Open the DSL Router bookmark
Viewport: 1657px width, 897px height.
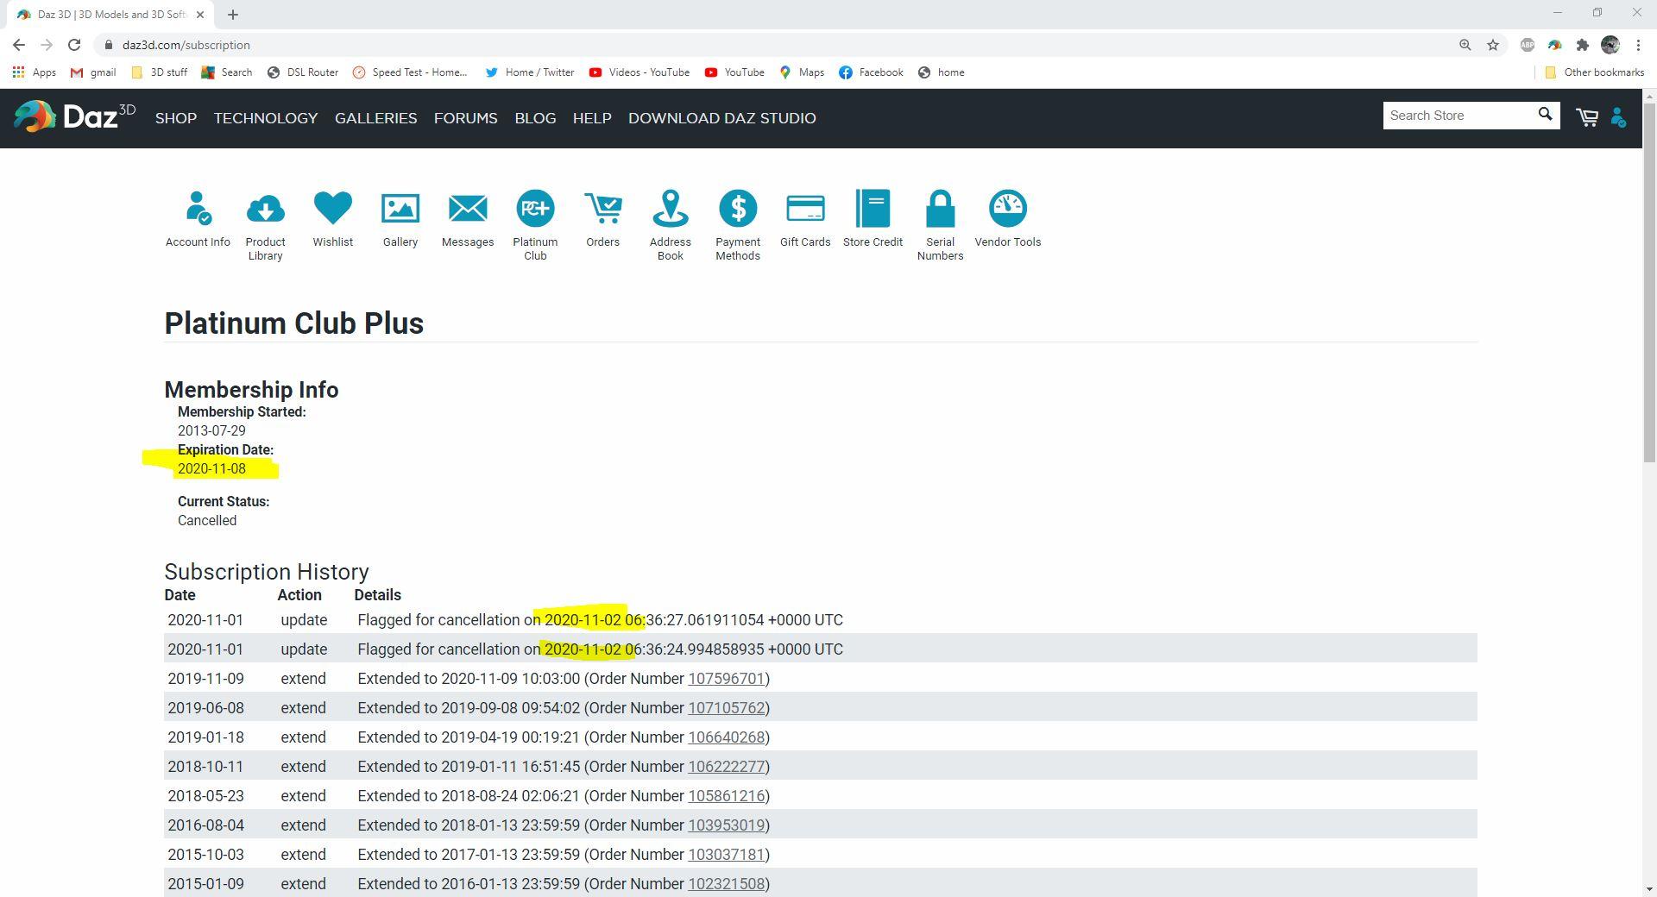(302, 72)
